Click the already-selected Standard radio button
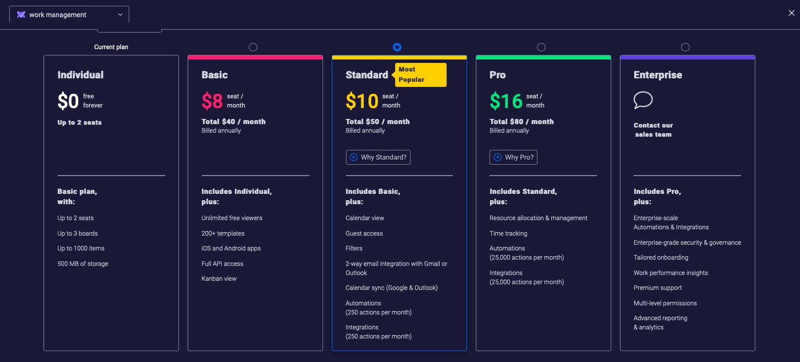Viewport: 800px width, 362px height. tap(397, 47)
